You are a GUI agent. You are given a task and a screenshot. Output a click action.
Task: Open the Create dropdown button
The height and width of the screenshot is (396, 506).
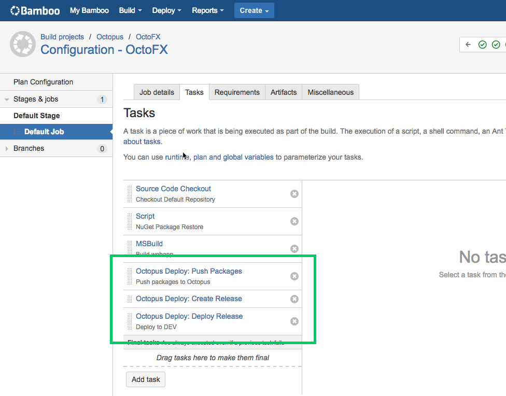254,10
